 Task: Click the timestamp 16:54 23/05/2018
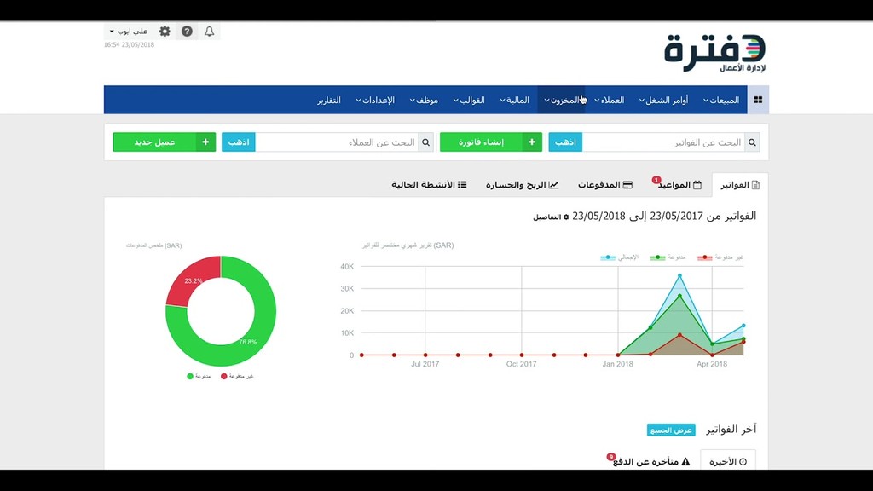click(129, 45)
